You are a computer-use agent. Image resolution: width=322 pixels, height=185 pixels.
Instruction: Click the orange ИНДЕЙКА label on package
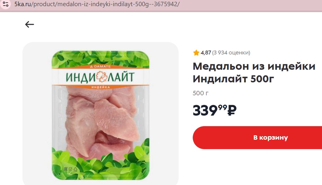(x=101, y=87)
